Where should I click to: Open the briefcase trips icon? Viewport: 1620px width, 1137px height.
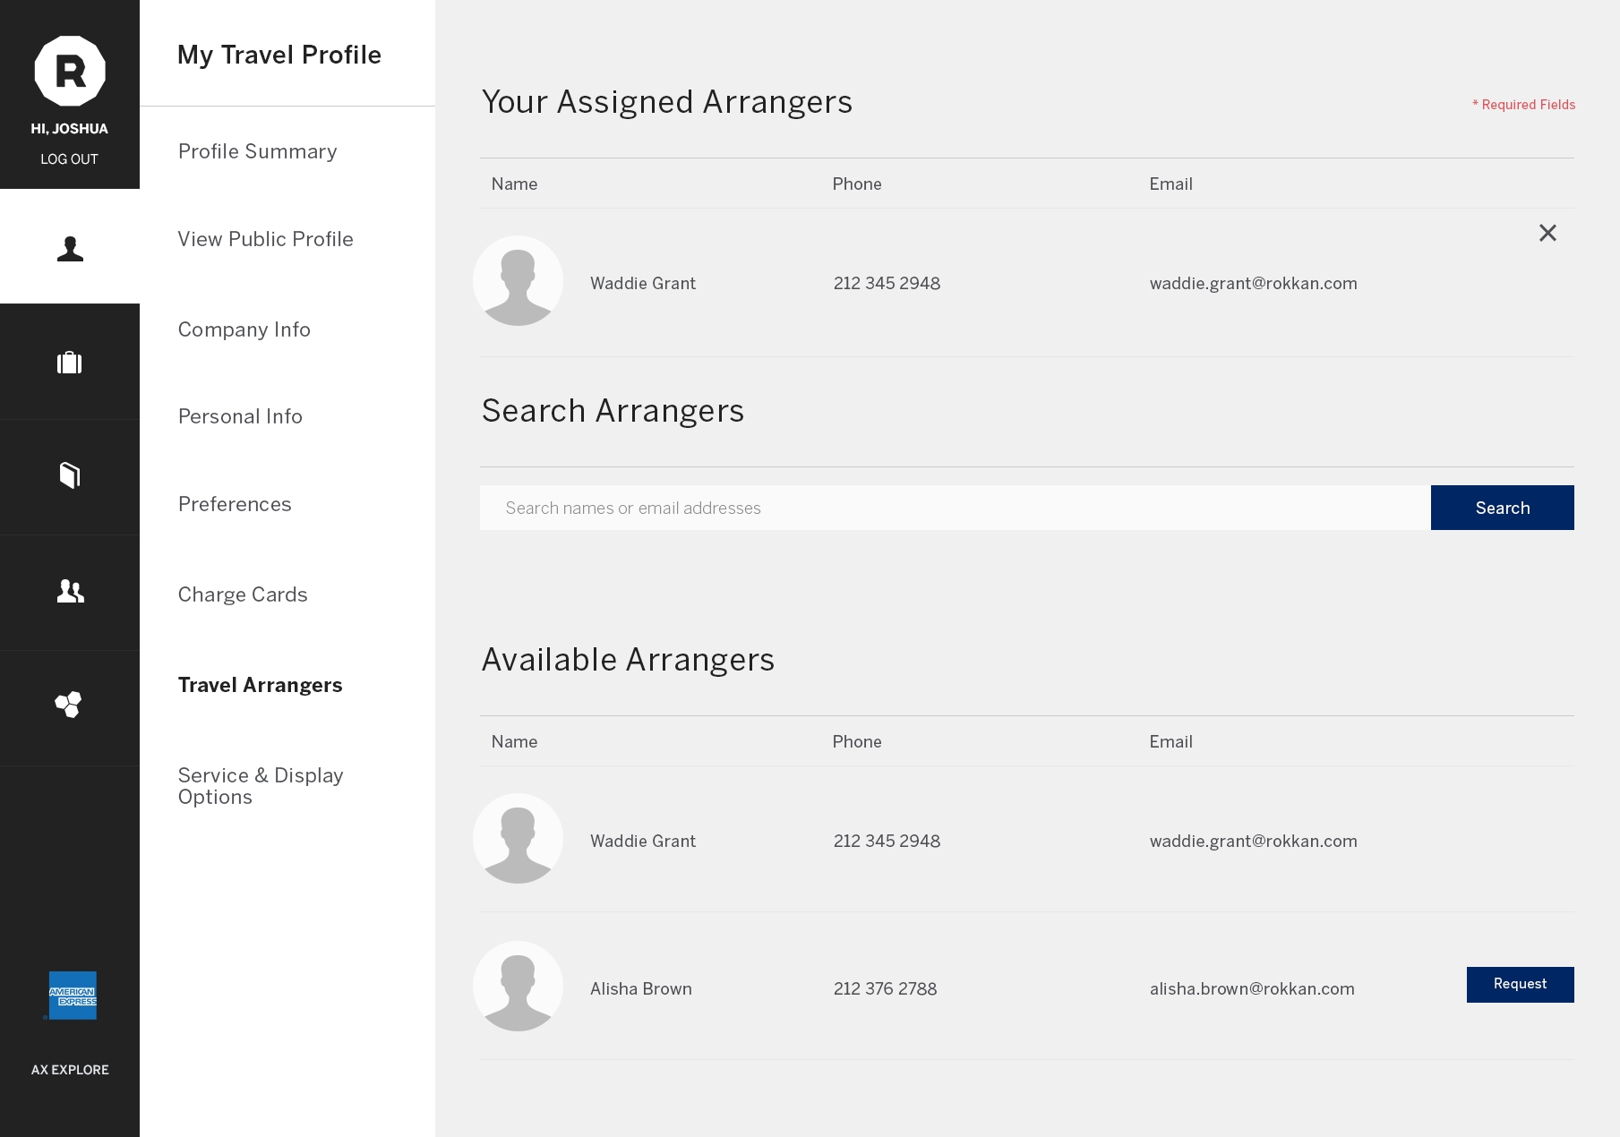tap(70, 362)
